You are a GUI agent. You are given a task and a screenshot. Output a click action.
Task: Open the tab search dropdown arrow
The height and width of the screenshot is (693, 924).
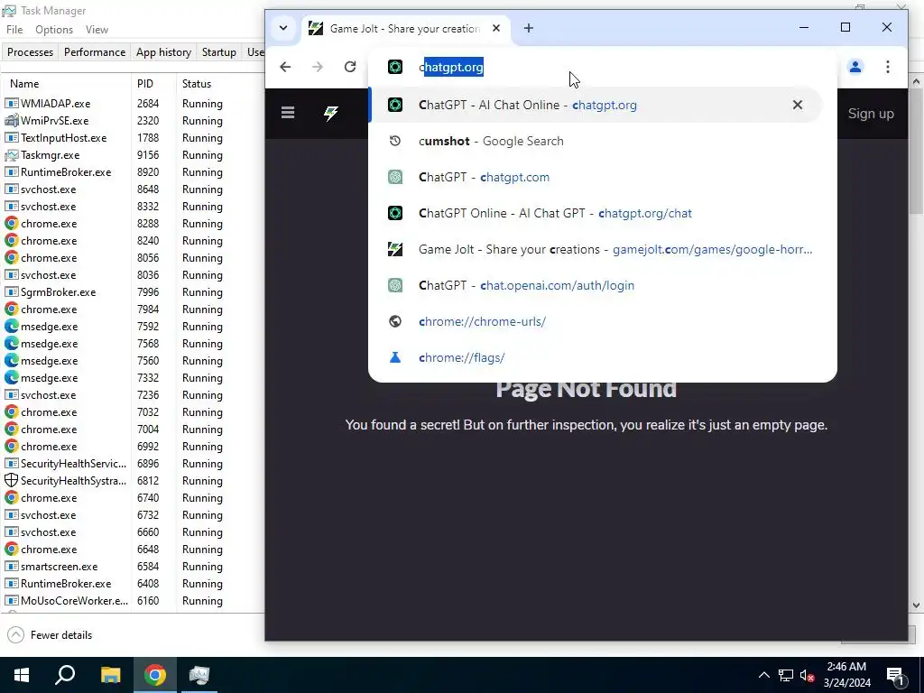tap(283, 28)
